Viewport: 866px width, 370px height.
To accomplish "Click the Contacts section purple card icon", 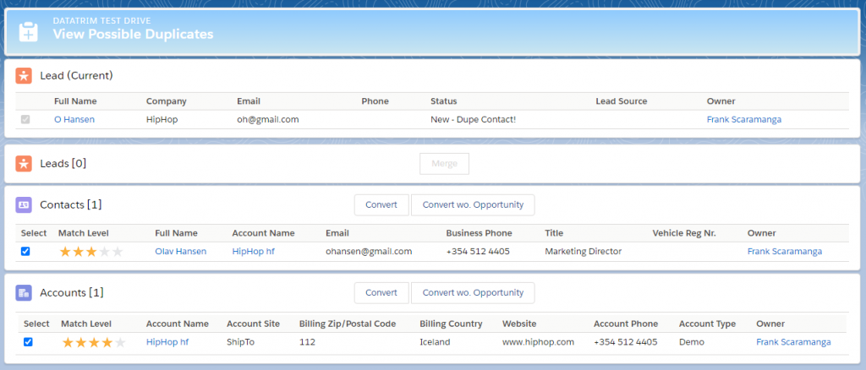I will pyautogui.click(x=24, y=205).
